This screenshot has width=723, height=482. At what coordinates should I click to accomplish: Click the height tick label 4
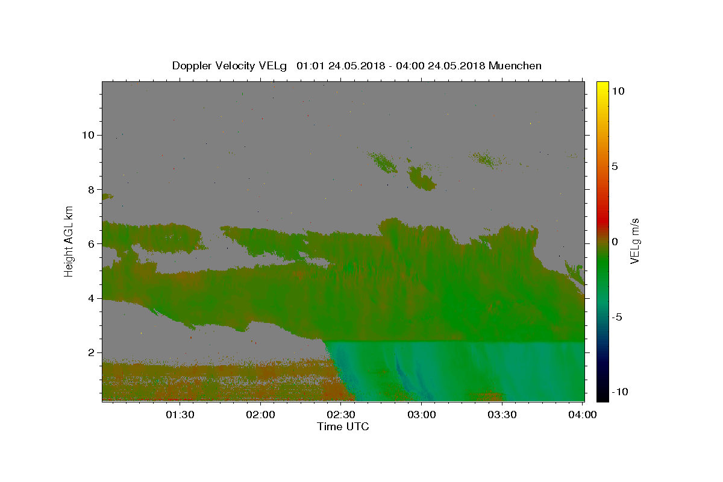point(92,298)
